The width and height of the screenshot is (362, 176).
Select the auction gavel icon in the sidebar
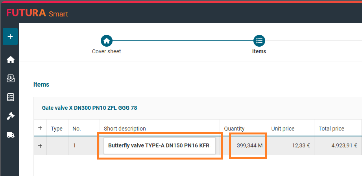point(11,116)
